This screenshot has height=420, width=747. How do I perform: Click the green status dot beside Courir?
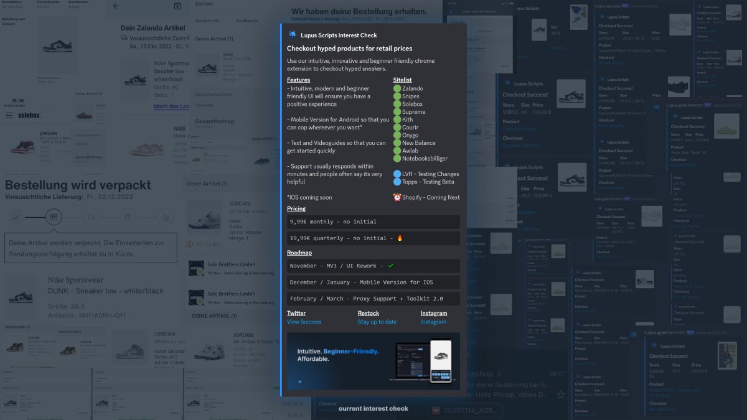point(397,128)
